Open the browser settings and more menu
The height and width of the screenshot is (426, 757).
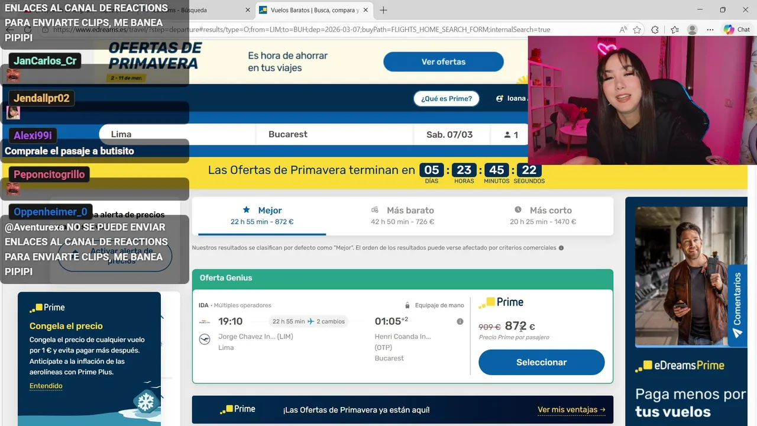(x=711, y=30)
